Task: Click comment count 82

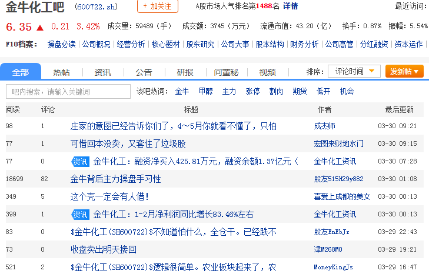Action: (44, 179)
